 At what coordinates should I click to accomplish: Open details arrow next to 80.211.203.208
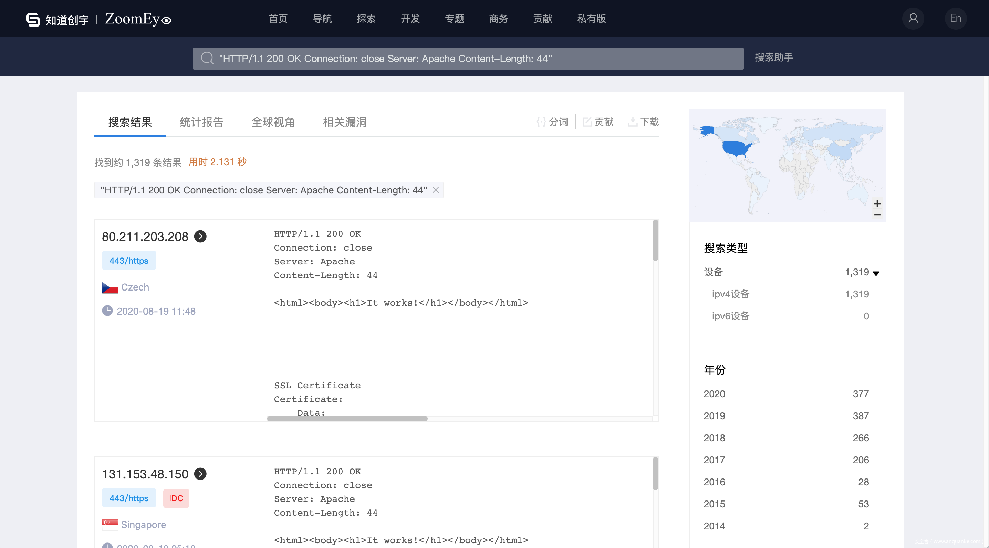200,236
